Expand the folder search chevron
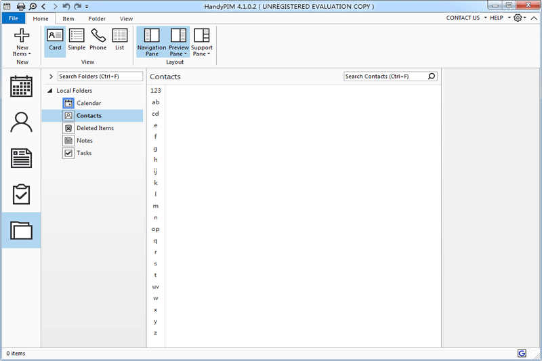The width and height of the screenshot is (542, 361). click(x=51, y=77)
